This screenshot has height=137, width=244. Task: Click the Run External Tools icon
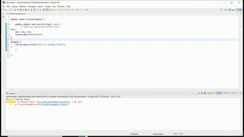[26, 10]
